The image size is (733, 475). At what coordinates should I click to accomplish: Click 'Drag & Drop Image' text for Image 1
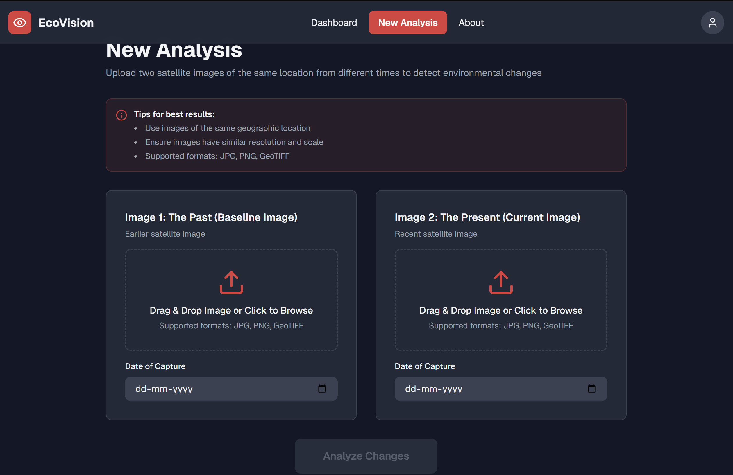click(x=231, y=310)
